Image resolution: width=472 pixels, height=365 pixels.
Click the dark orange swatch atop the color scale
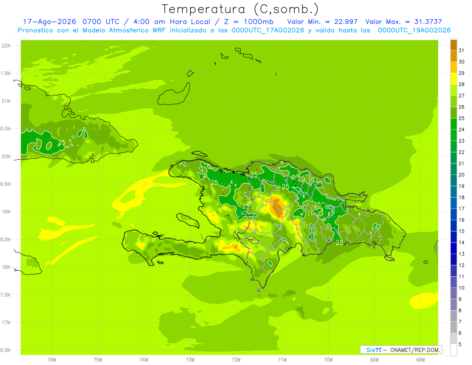(454, 45)
